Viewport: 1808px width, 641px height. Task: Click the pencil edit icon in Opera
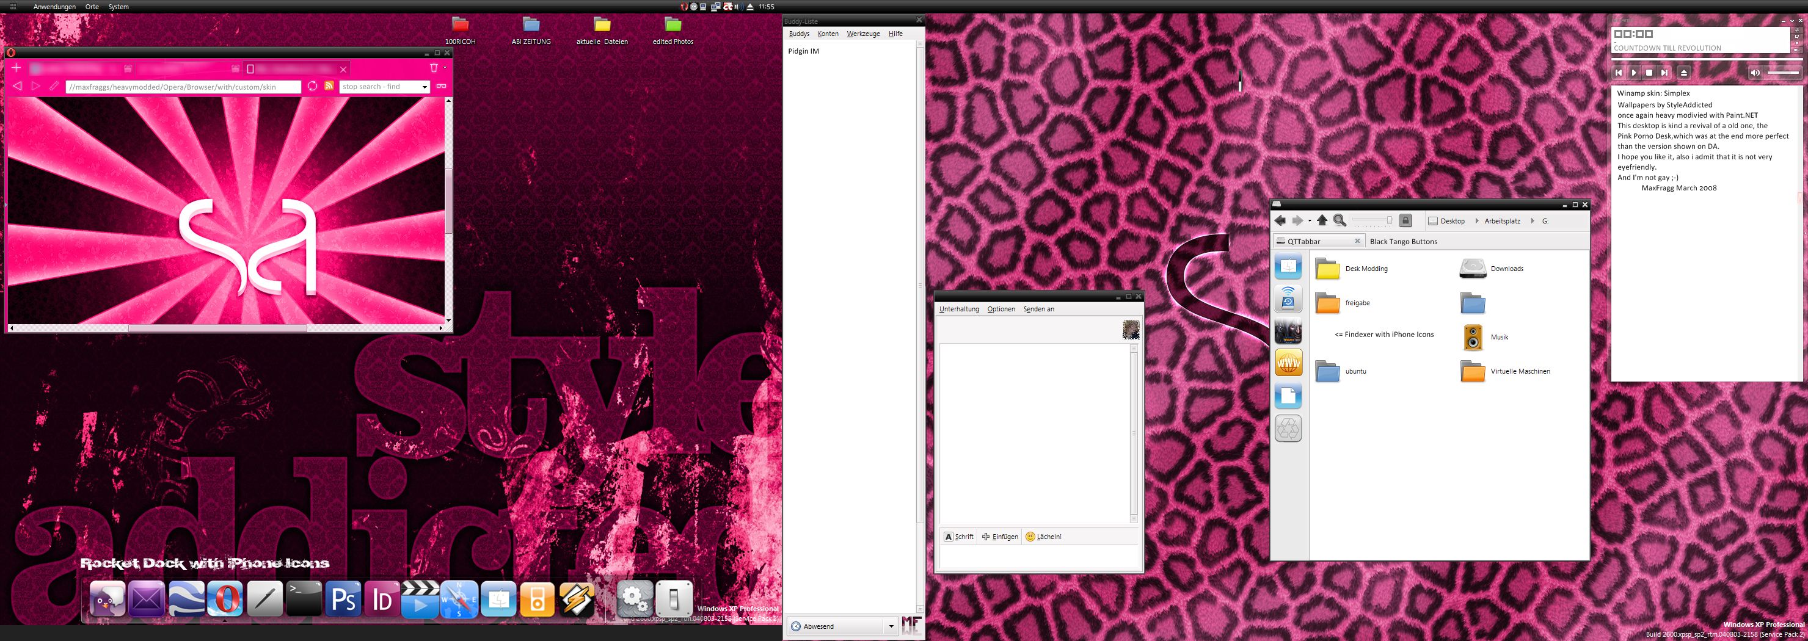(x=53, y=86)
